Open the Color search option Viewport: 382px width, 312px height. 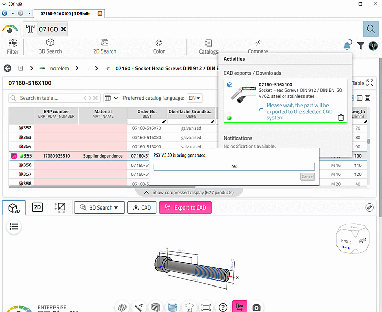coord(159,46)
